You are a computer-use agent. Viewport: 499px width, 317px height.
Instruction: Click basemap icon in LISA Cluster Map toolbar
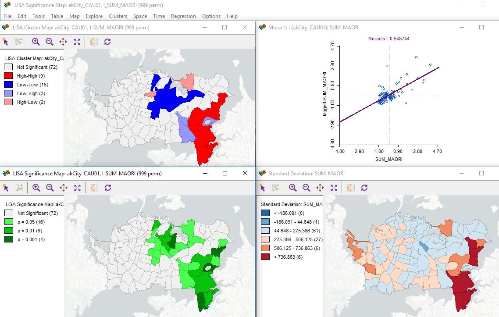point(93,42)
